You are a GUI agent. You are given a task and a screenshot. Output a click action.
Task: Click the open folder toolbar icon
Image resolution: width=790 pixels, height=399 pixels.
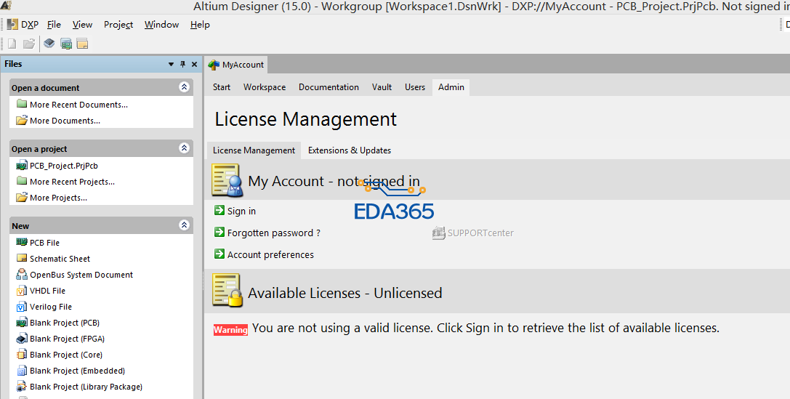[29, 44]
